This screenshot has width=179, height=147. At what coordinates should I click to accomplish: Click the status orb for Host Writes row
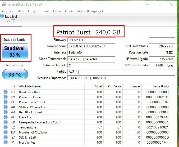point(6,142)
